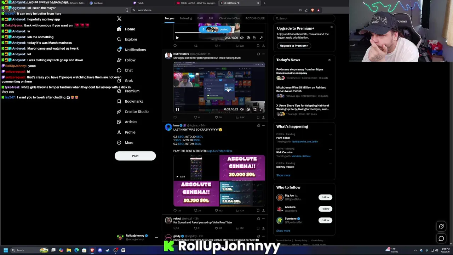Screen dimensions: 453x255
Task: Open Grok actions on NutTwisters post
Action: pos(258,54)
